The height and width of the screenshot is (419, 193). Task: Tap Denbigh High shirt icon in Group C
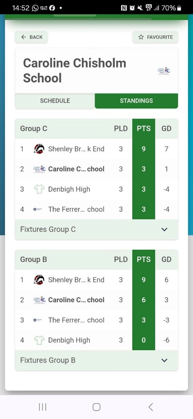point(39,189)
